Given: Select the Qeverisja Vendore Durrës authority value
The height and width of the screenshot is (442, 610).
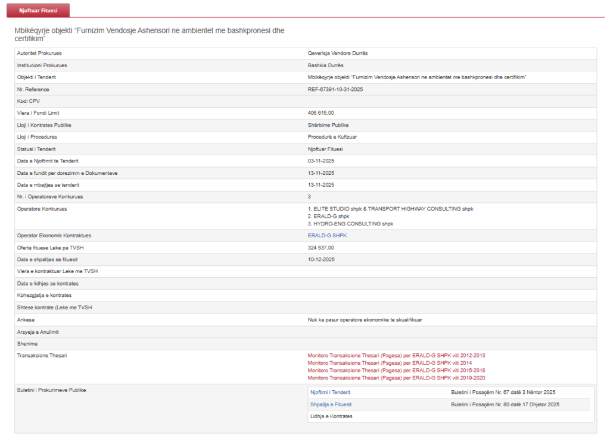Looking at the screenshot, I should [x=337, y=53].
